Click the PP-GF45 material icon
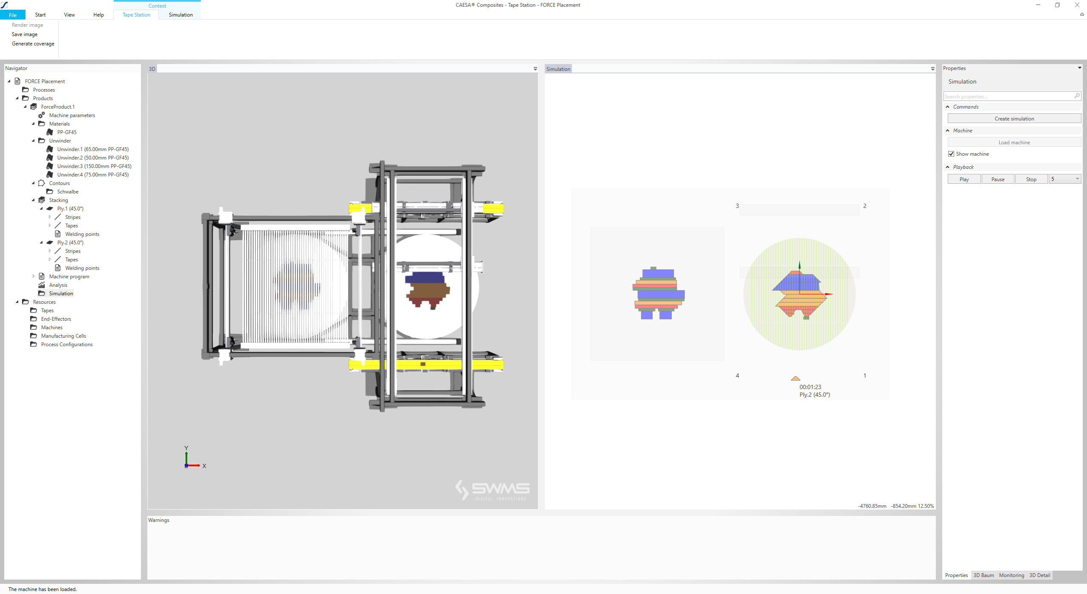 (50, 132)
